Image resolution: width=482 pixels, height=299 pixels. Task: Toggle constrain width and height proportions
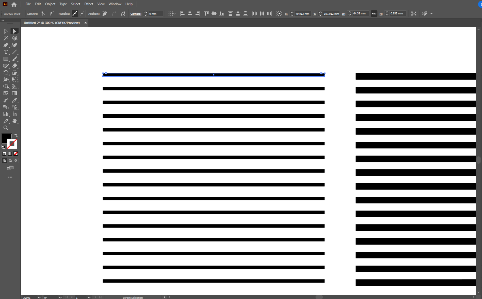[374, 14]
